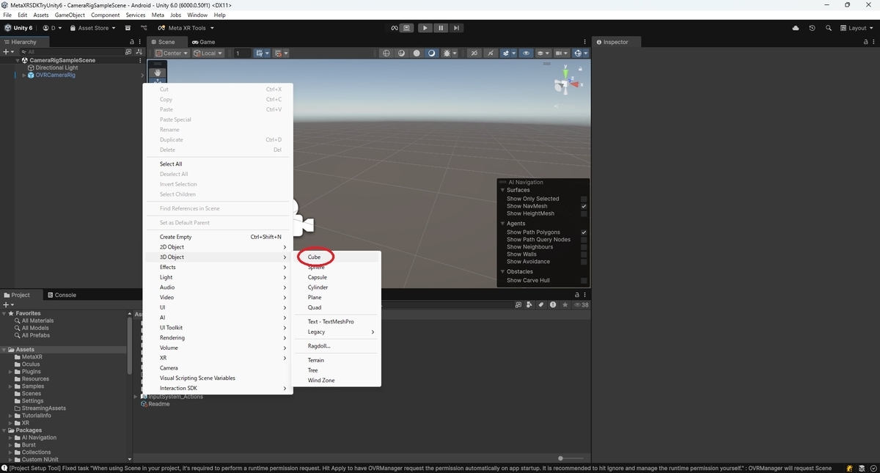Click the unlit draw mode icon
Screen dimensions: 880x473
417,53
